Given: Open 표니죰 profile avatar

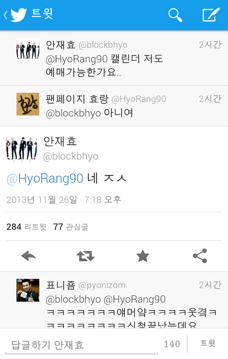Looking at the screenshot, I should click(x=28, y=290).
